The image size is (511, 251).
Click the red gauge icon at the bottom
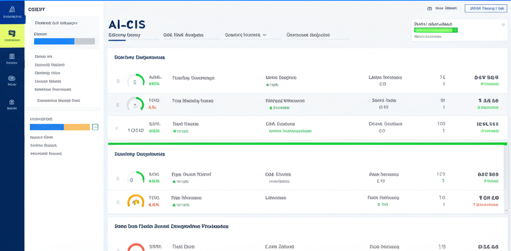136,247
